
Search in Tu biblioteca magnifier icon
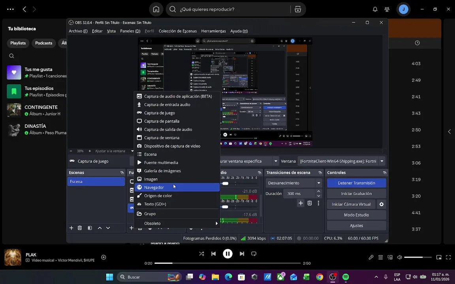11,56
